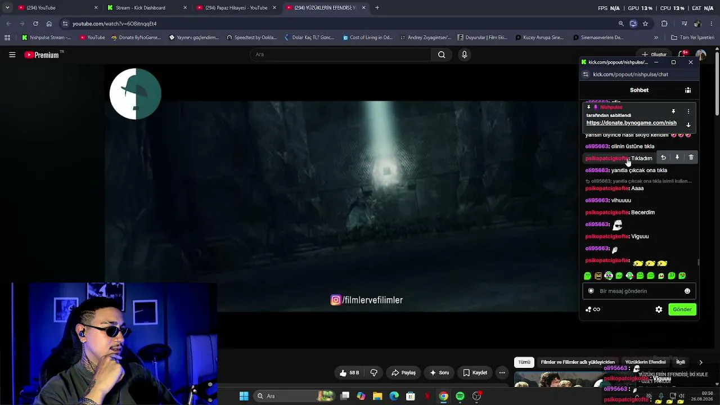Switch to Stream - Kick Dashboard tab

point(146,8)
